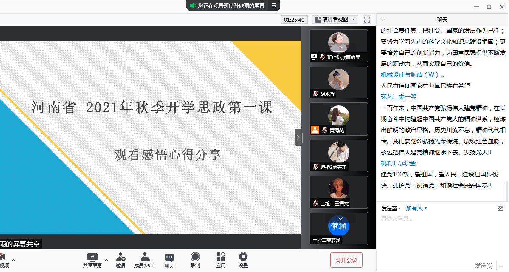Screen dimensions: 509x272
Task: Open meeting Settings (设置)
Action: coord(243,260)
